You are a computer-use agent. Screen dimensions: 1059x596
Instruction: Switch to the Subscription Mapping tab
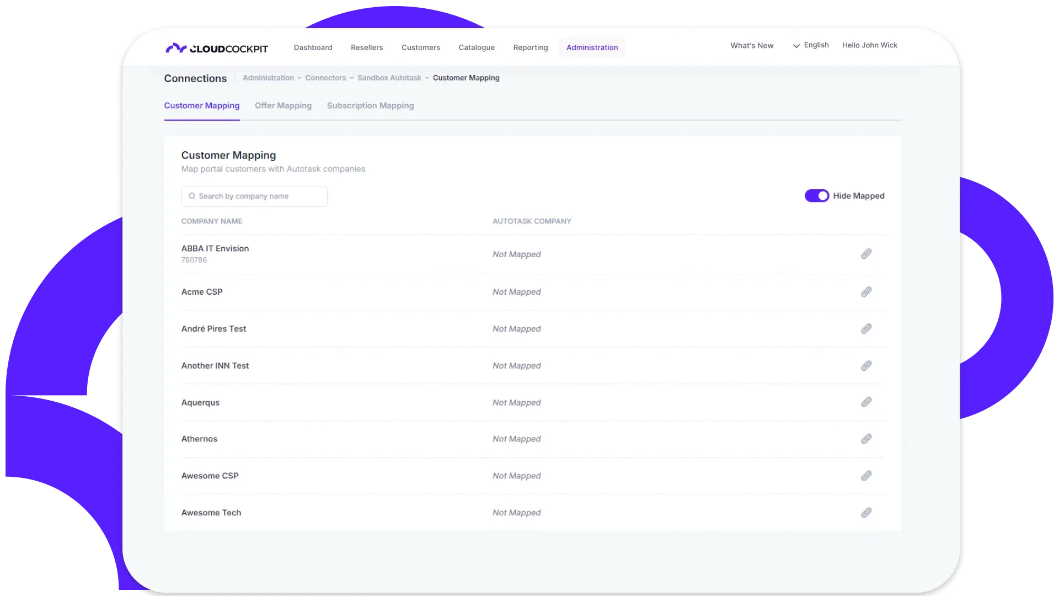tap(370, 105)
